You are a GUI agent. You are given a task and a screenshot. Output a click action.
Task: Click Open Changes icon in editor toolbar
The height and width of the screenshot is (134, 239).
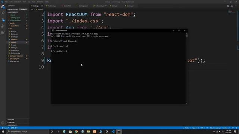[228, 6]
